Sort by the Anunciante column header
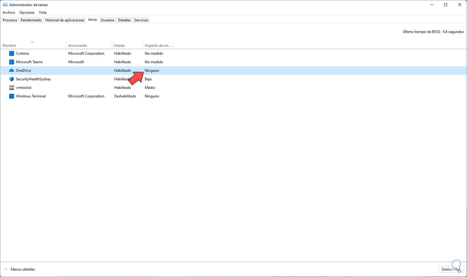This screenshot has width=467, height=277. click(89, 45)
